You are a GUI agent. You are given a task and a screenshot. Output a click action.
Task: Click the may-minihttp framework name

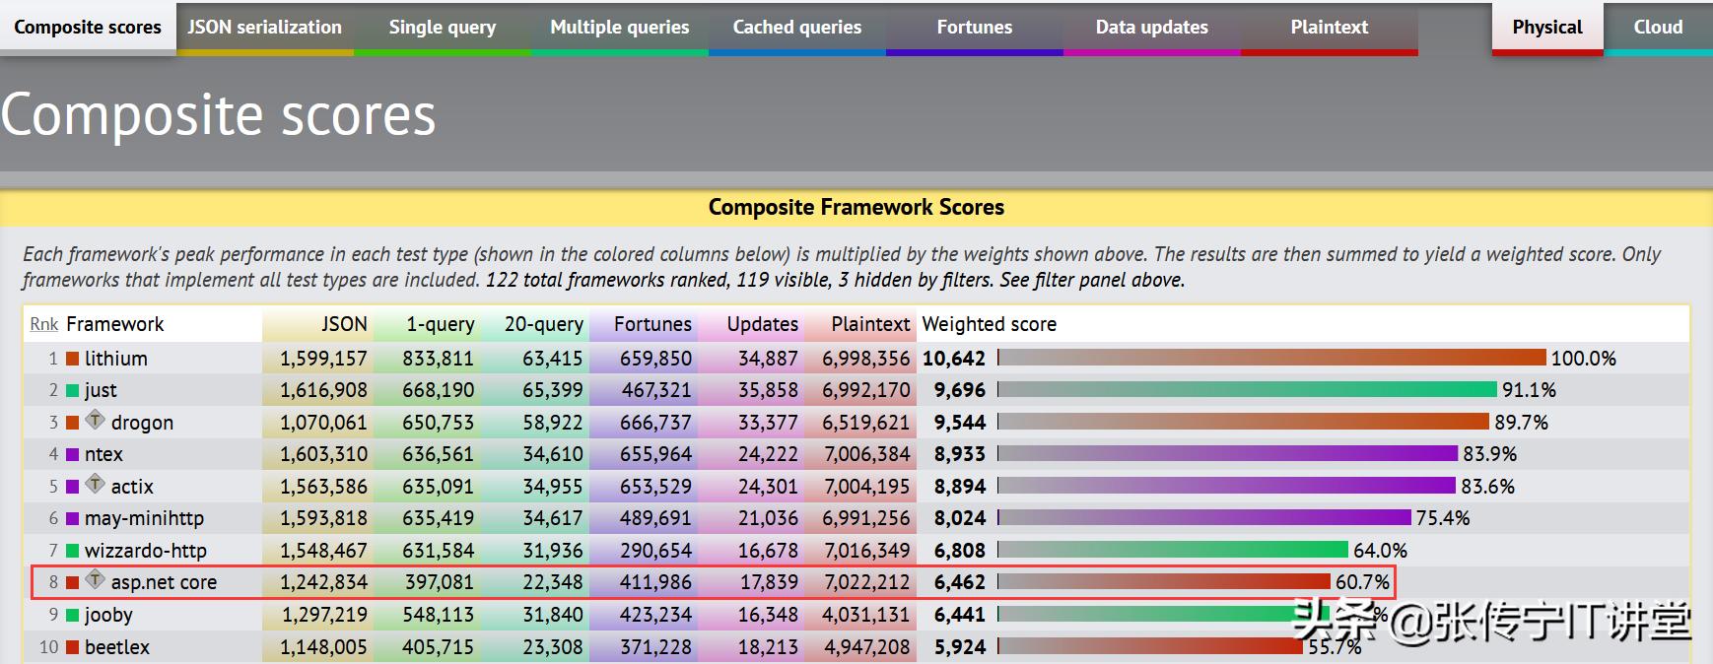(144, 518)
